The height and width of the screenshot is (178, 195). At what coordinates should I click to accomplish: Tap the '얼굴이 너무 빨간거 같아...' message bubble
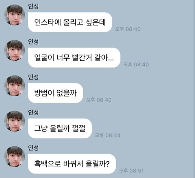click(x=74, y=58)
